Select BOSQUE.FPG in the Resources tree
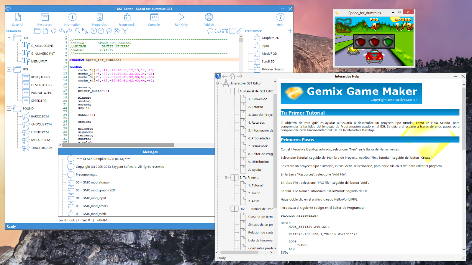 click(x=40, y=77)
